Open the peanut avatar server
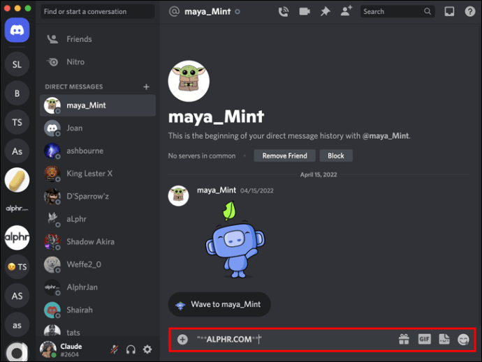Image resolution: width=482 pixels, height=362 pixels. 17,180
